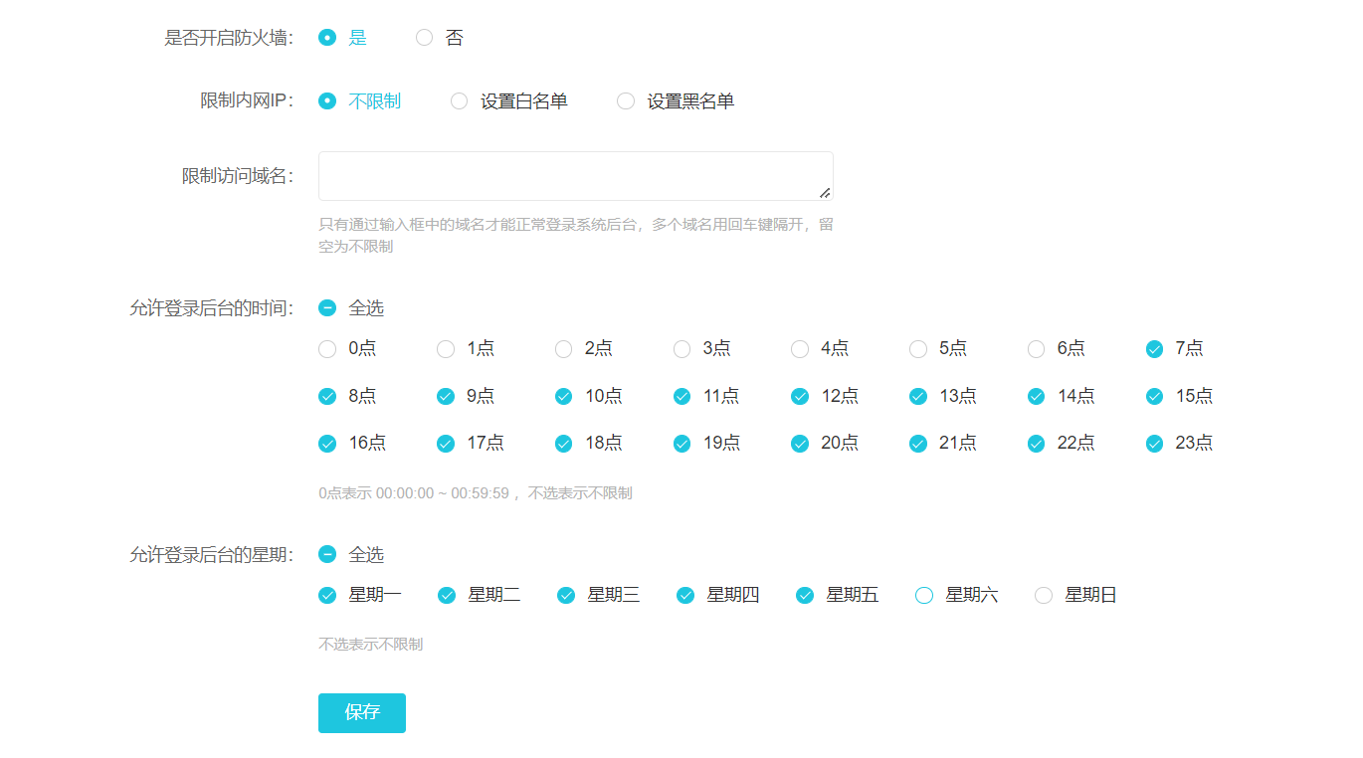Untick the 17点 hour checkbox
Screen dimensions: 1363x758
point(446,443)
